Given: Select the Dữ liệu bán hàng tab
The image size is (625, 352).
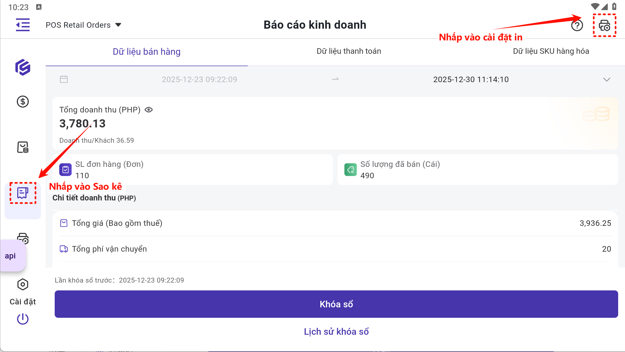Looking at the screenshot, I should pyautogui.click(x=146, y=52).
